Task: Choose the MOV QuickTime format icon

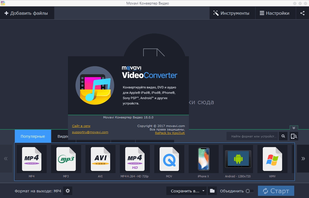Action: [x=169, y=159]
